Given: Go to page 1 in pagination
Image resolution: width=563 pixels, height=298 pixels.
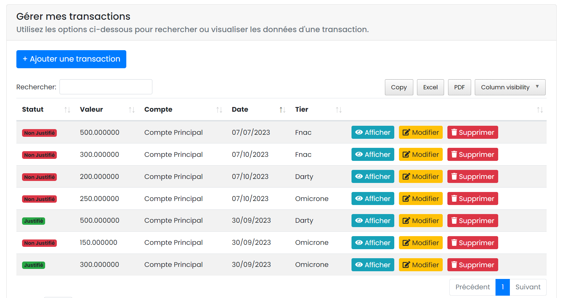Looking at the screenshot, I should (502, 287).
